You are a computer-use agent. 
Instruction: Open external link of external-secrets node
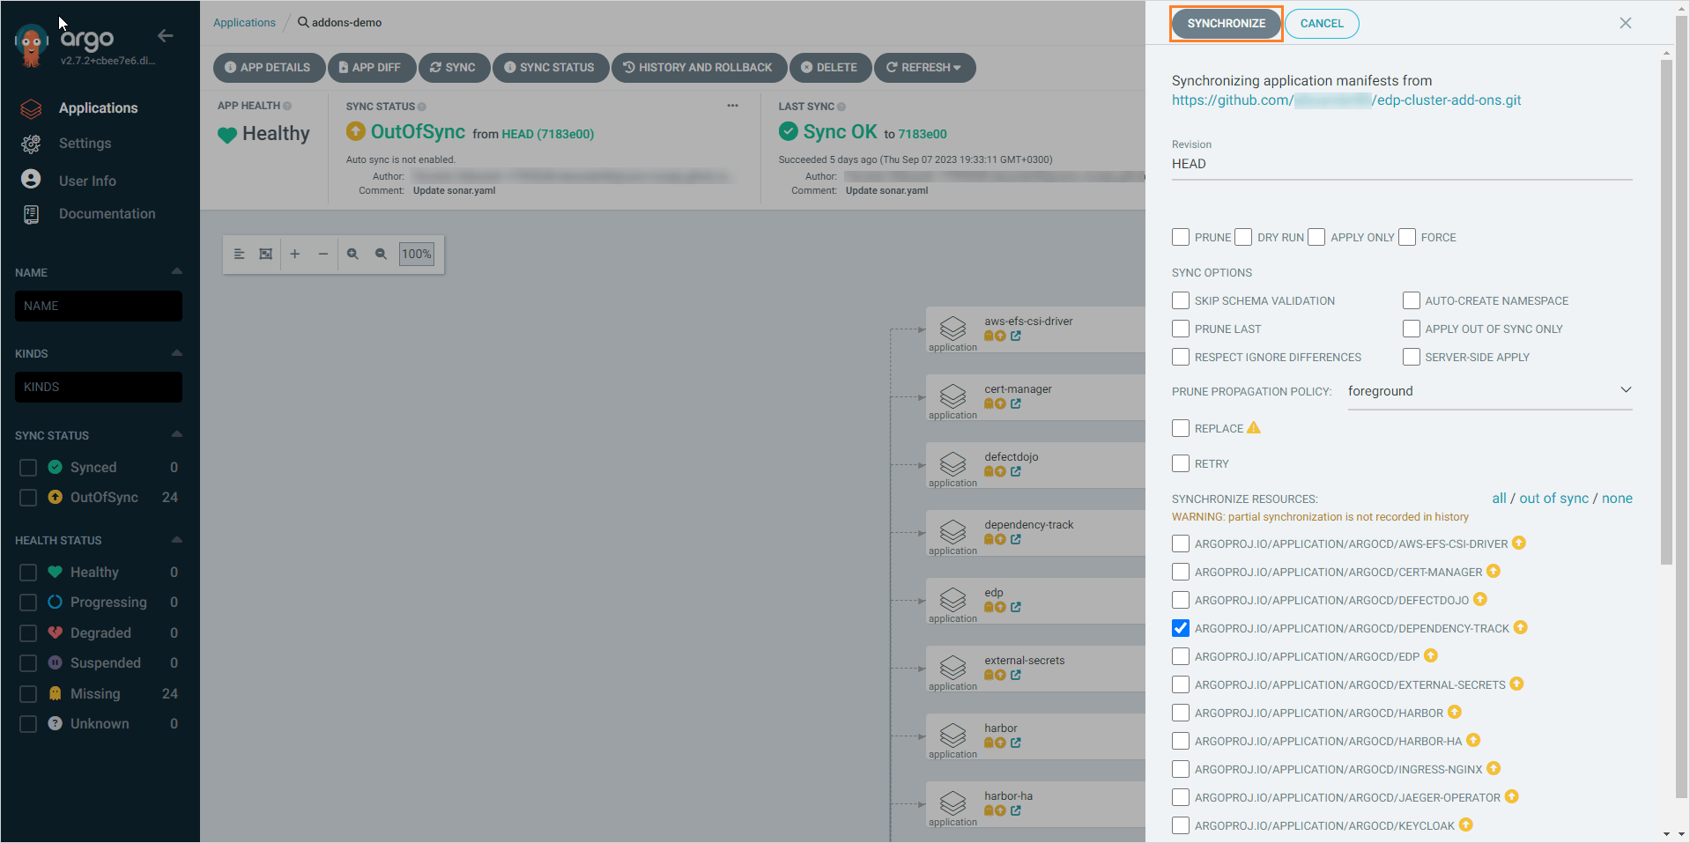(1016, 675)
